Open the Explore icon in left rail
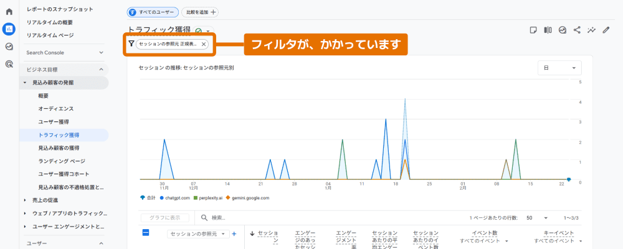623x249 pixels. 9,47
